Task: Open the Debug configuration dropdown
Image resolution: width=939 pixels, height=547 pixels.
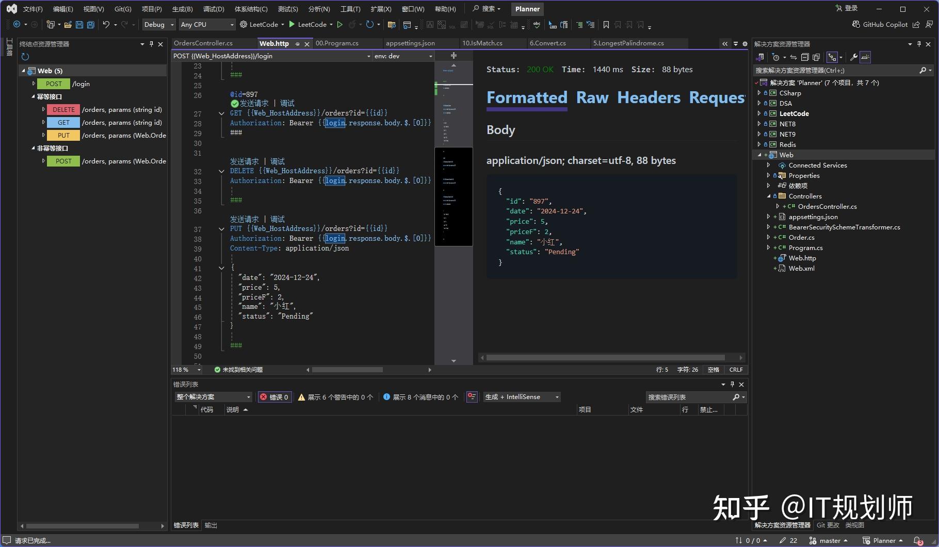Action: (x=159, y=24)
